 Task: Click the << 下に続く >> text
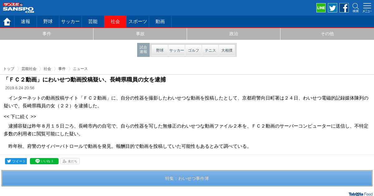point(20,117)
